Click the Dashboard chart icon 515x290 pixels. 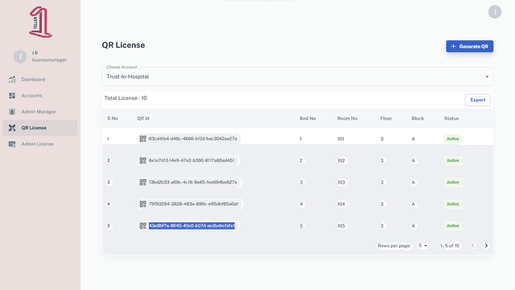click(x=12, y=79)
